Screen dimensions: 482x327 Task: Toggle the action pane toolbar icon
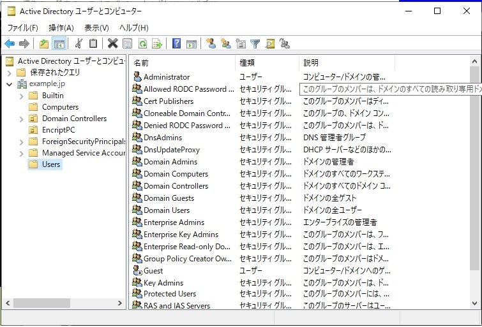[x=191, y=43]
